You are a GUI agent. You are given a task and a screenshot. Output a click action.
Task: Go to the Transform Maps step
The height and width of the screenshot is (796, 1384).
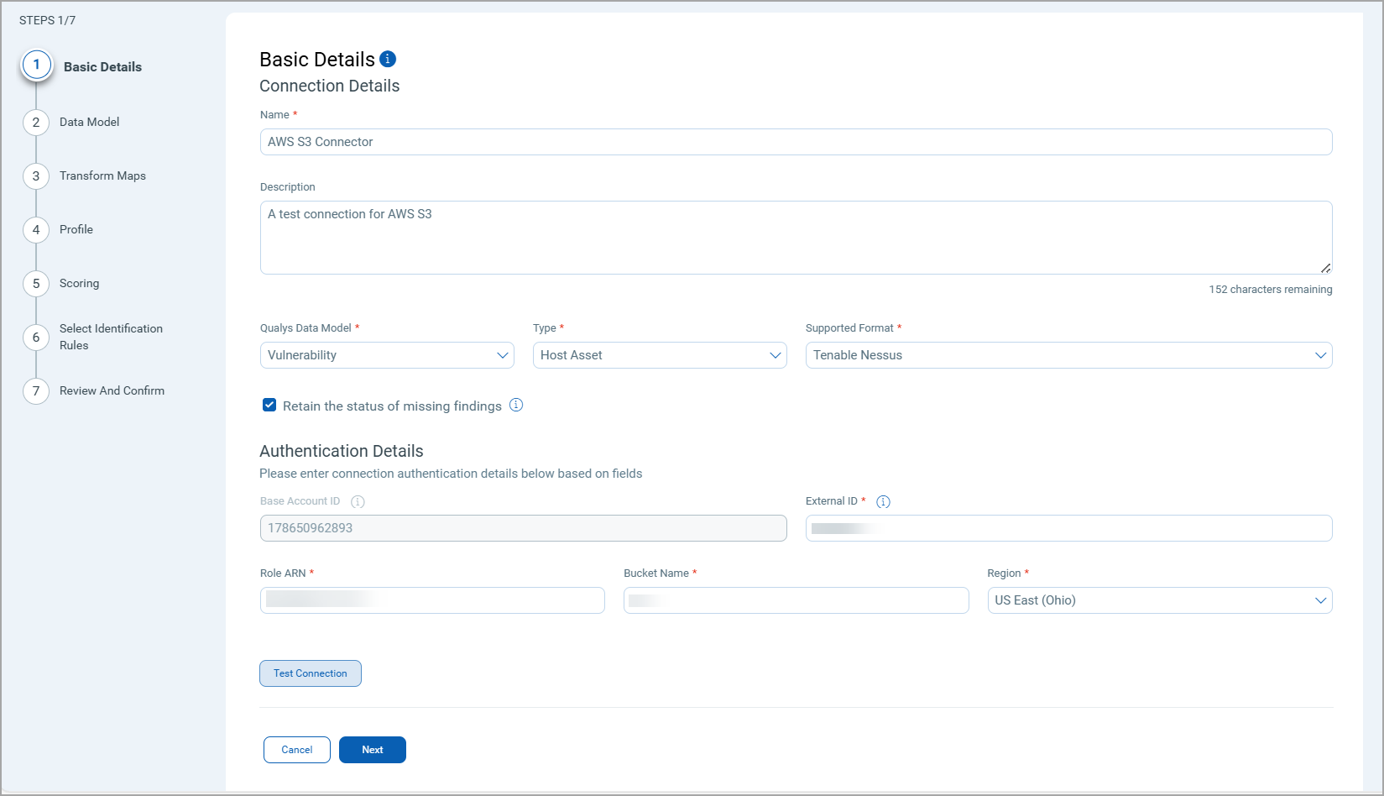(102, 176)
